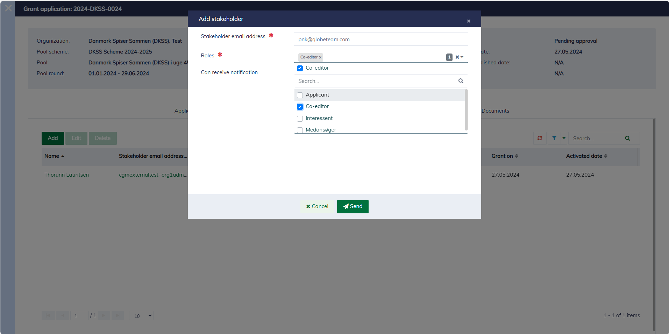Close the grant application panel

8,8
